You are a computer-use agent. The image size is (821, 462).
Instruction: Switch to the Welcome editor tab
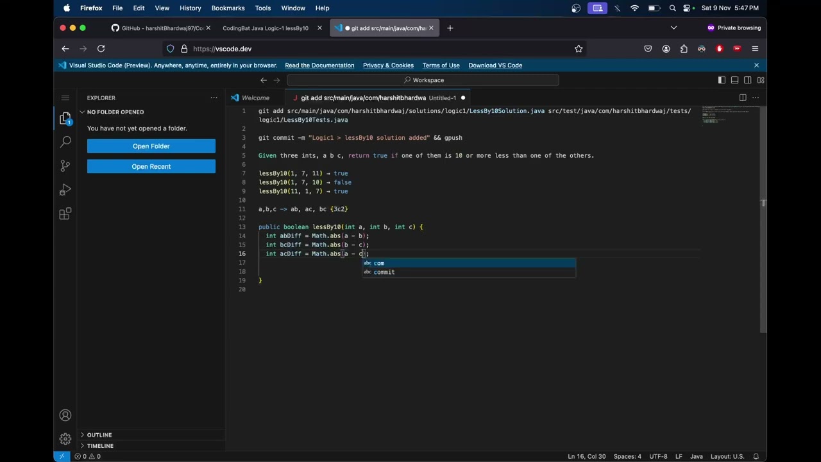(255, 98)
